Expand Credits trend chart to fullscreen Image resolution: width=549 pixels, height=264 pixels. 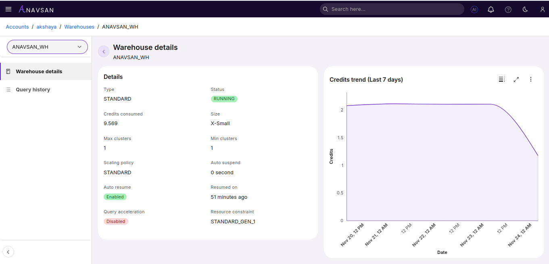(516, 79)
